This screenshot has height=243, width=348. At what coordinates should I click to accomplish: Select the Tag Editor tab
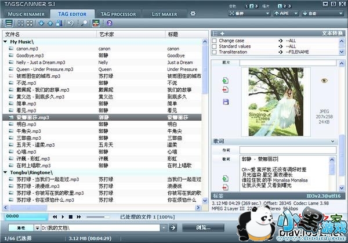[x=72, y=14]
